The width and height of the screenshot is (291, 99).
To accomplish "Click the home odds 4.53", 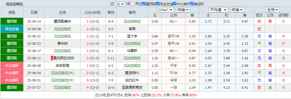I will pyautogui.click(x=208, y=58).
